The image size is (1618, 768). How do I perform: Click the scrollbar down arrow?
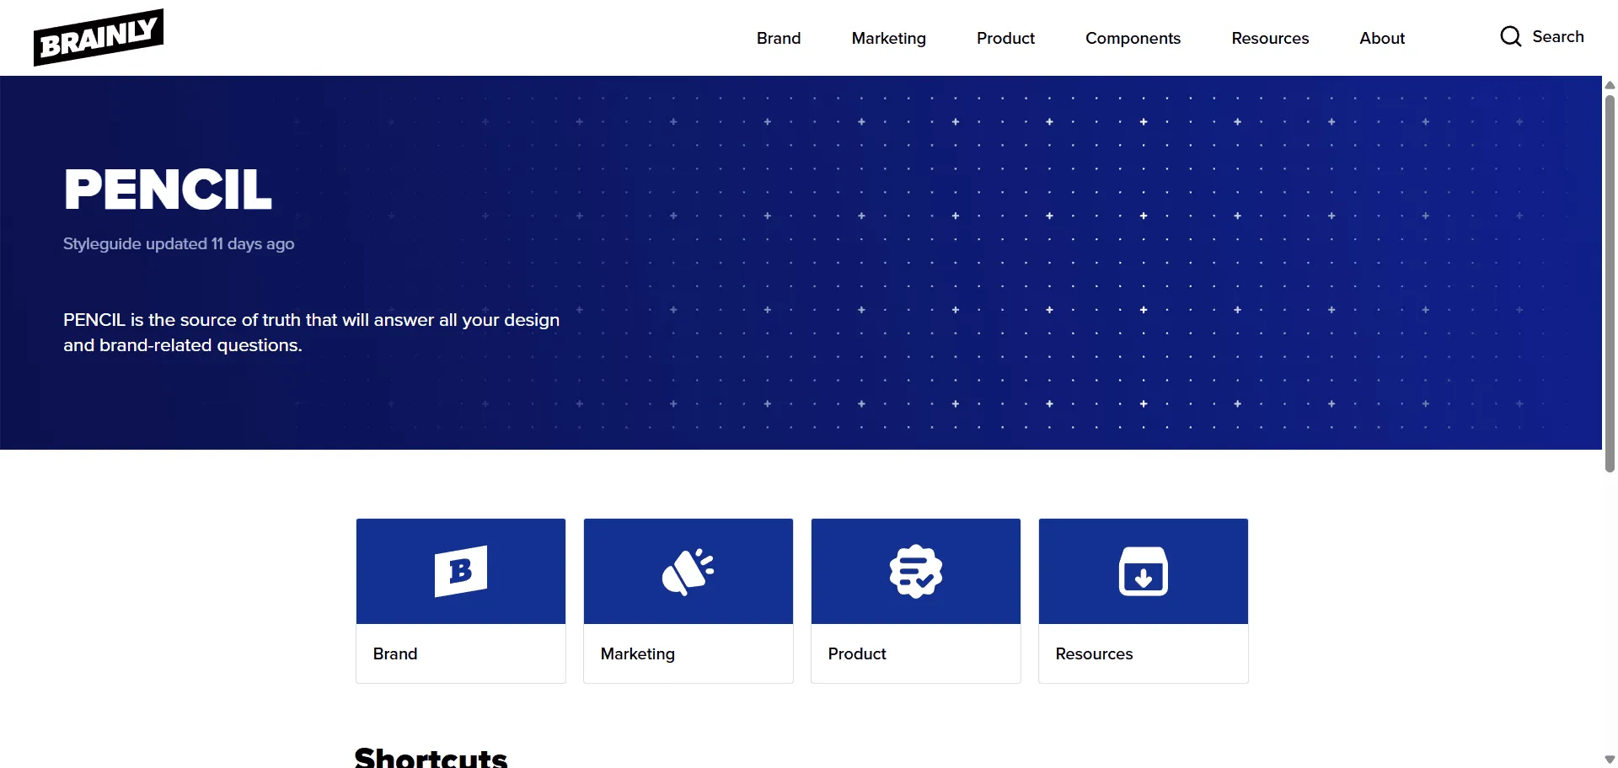point(1610,760)
